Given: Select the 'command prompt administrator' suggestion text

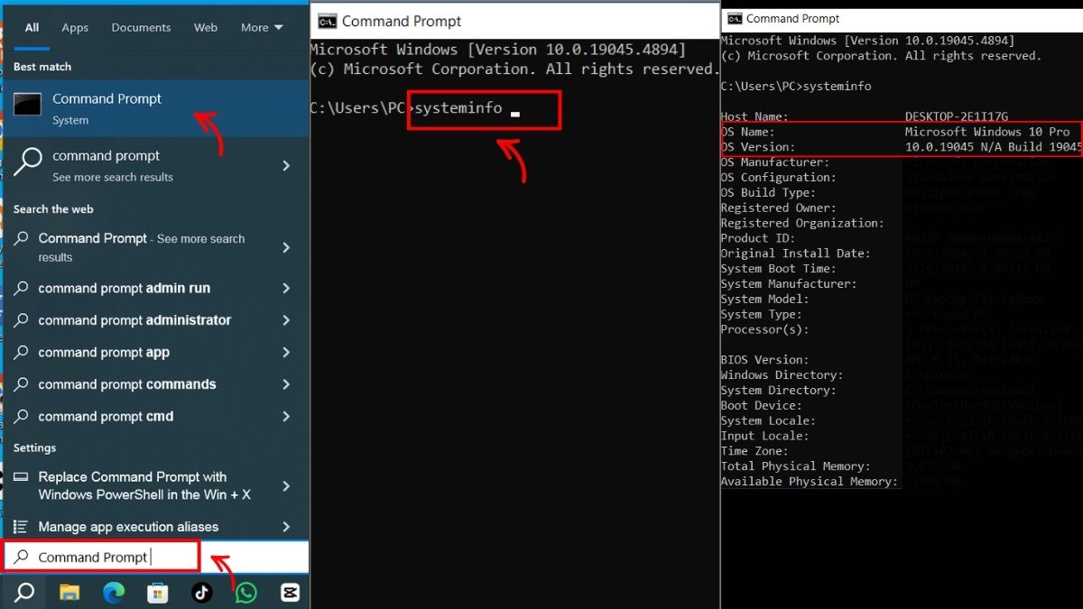Looking at the screenshot, I should click(134, 320).
